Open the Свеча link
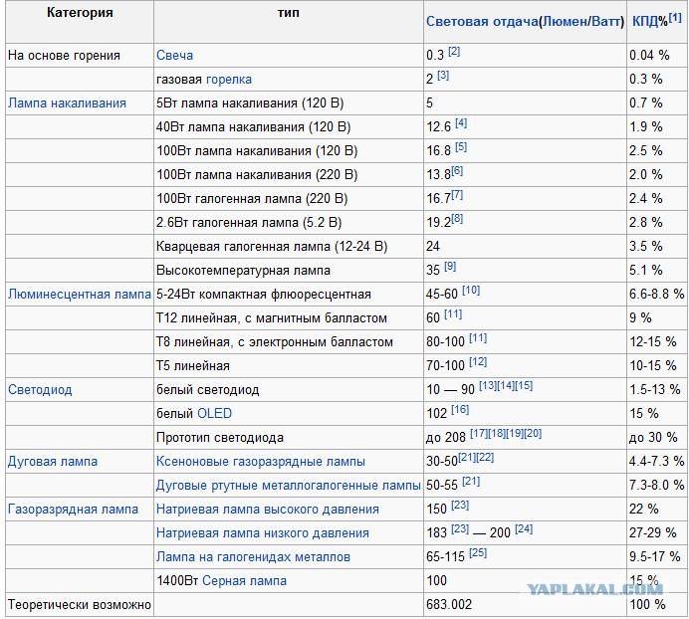Image resolution: width=689 pixels, height=619 pixels. (174, 56)
